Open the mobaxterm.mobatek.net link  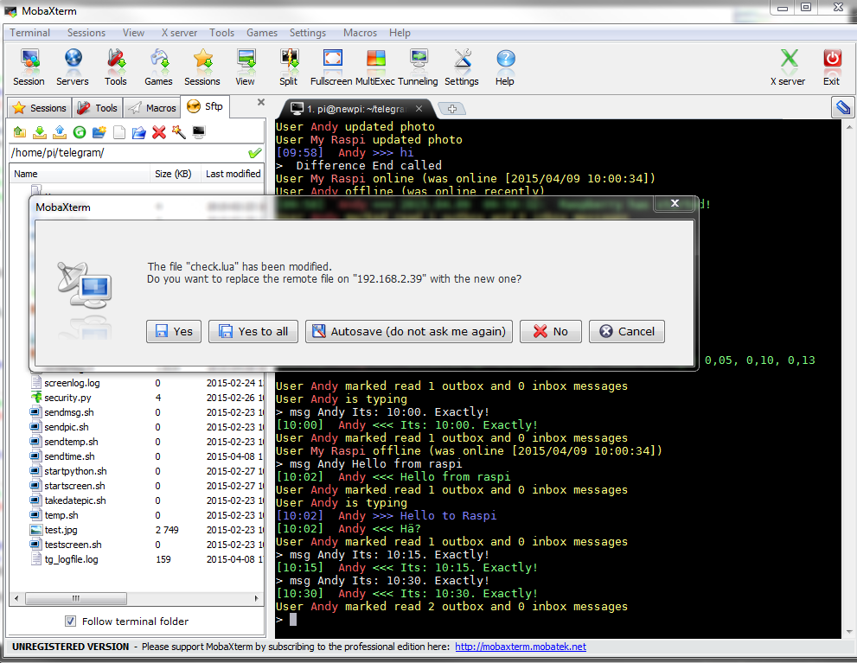[x=521, y=647]
